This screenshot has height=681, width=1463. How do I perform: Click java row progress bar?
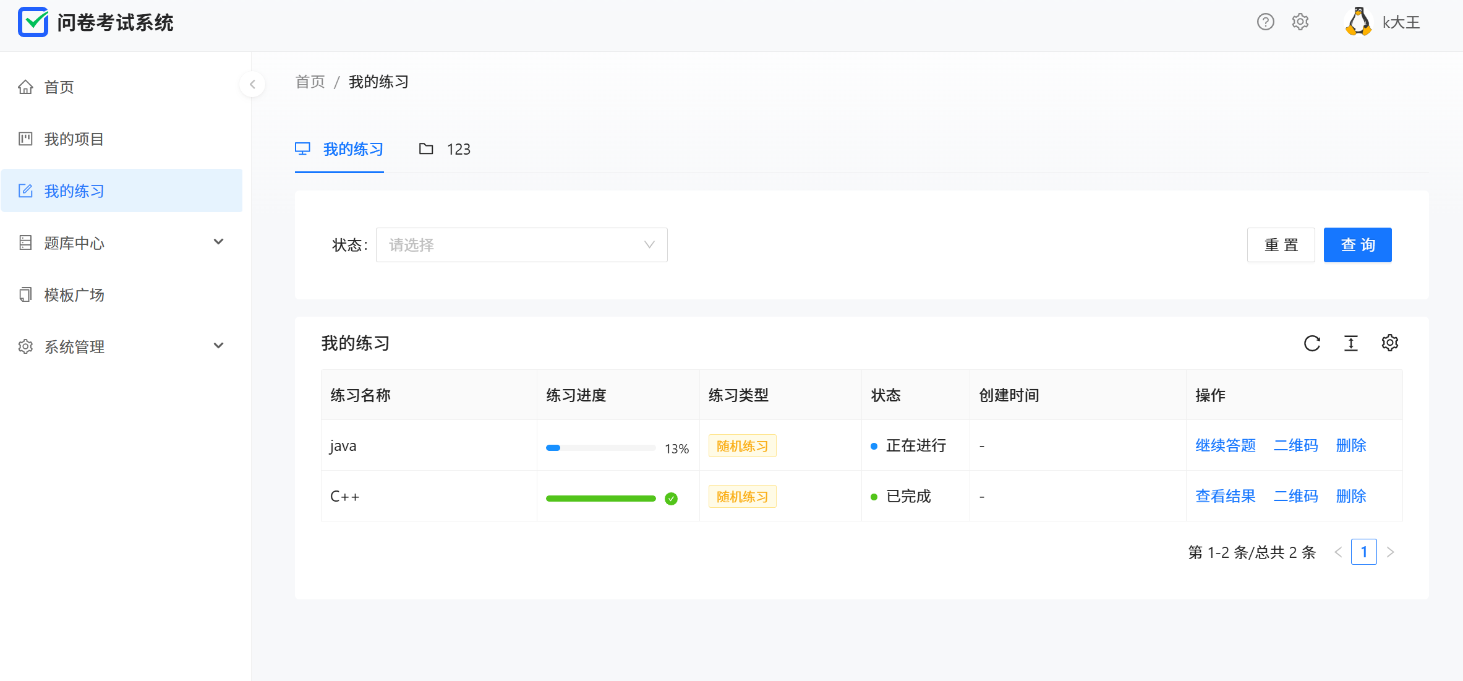click(600, 448)
